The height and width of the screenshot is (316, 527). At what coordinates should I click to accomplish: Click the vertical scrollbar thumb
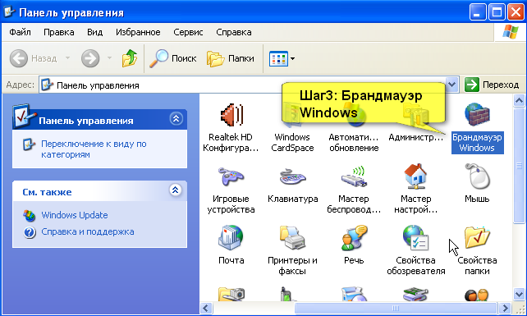pos(520,166)
